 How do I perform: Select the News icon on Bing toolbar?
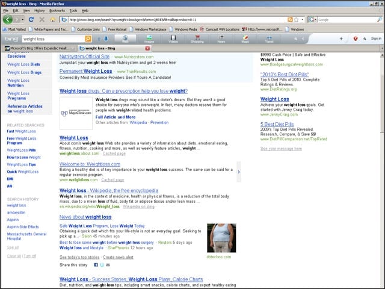[221, 39]
